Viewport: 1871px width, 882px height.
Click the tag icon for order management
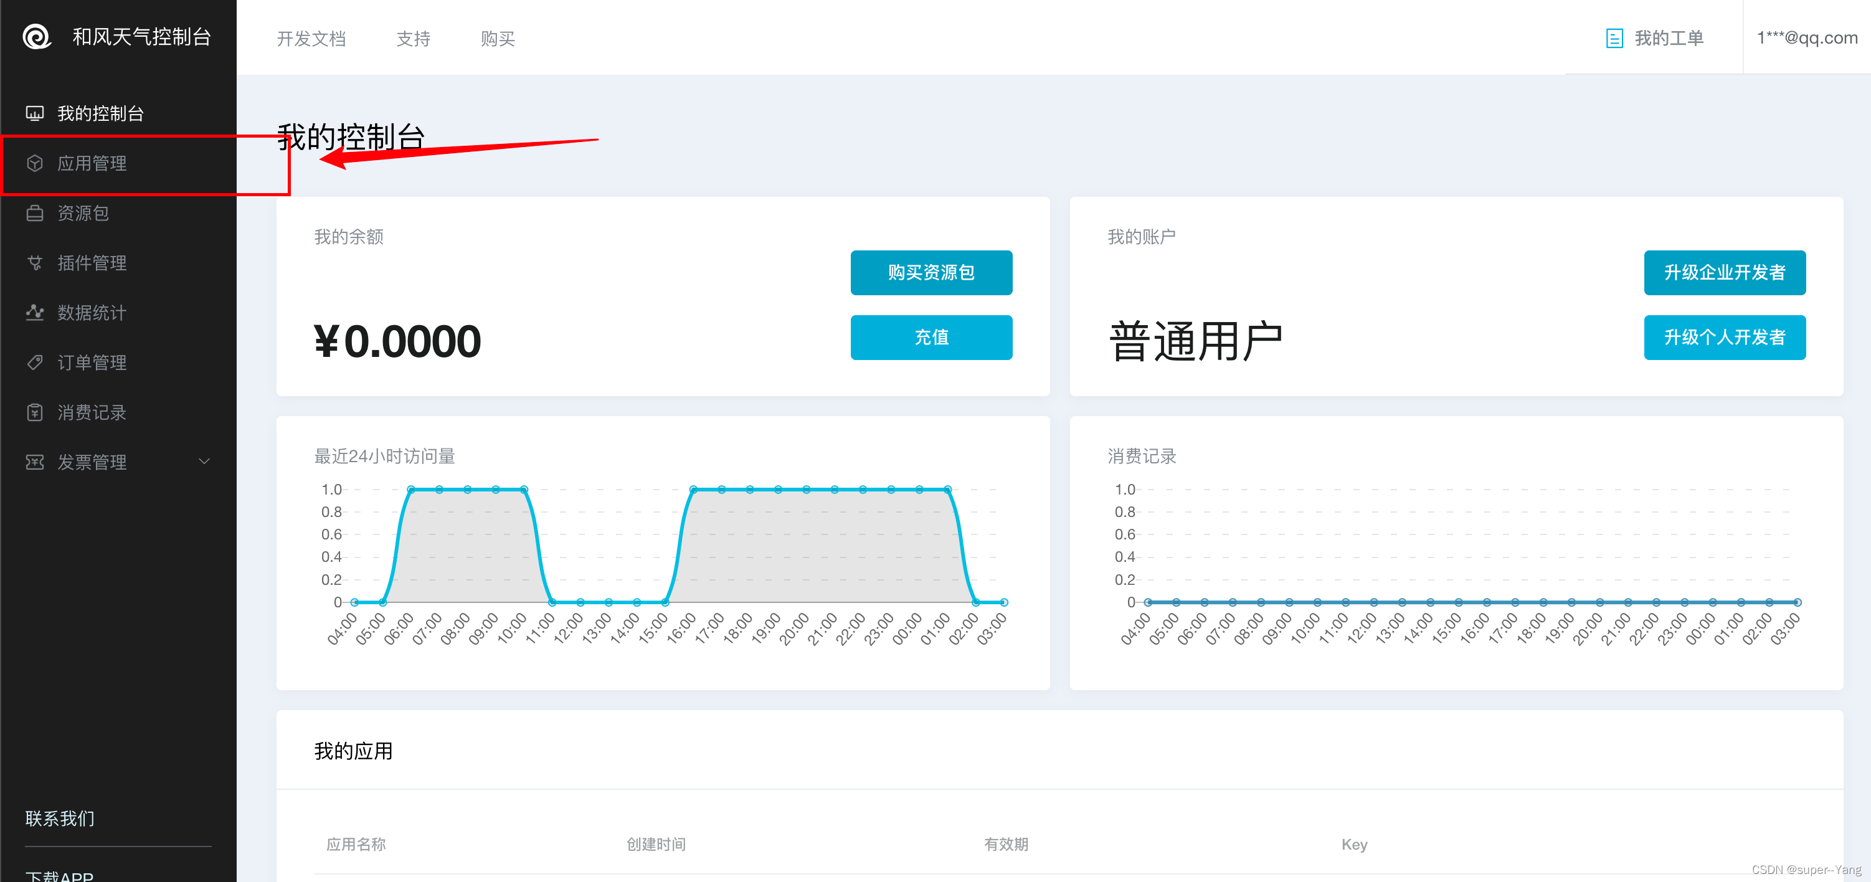coord(35,363)
